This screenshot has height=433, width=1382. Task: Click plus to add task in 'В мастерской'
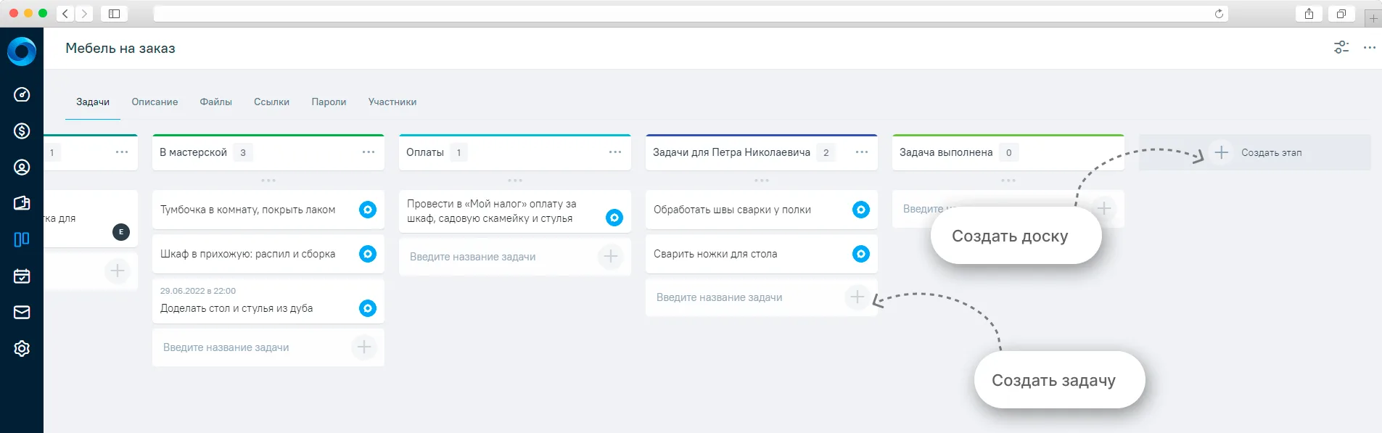(x=364, y=347)
